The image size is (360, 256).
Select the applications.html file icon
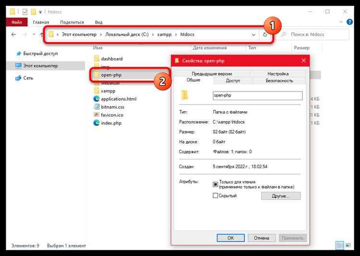coord(96,99)
